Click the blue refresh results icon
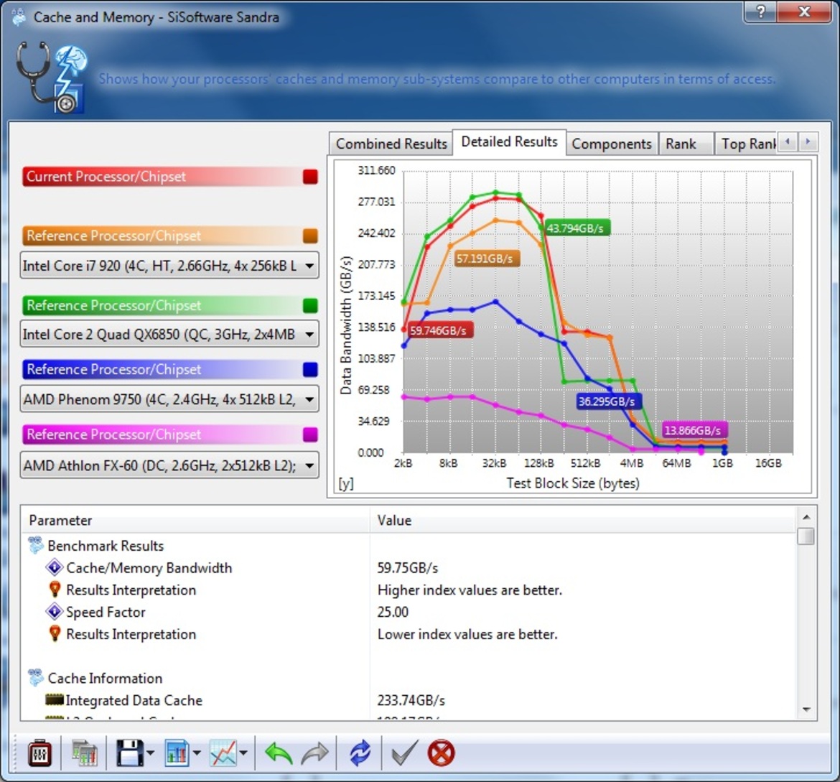 [360, 753]
